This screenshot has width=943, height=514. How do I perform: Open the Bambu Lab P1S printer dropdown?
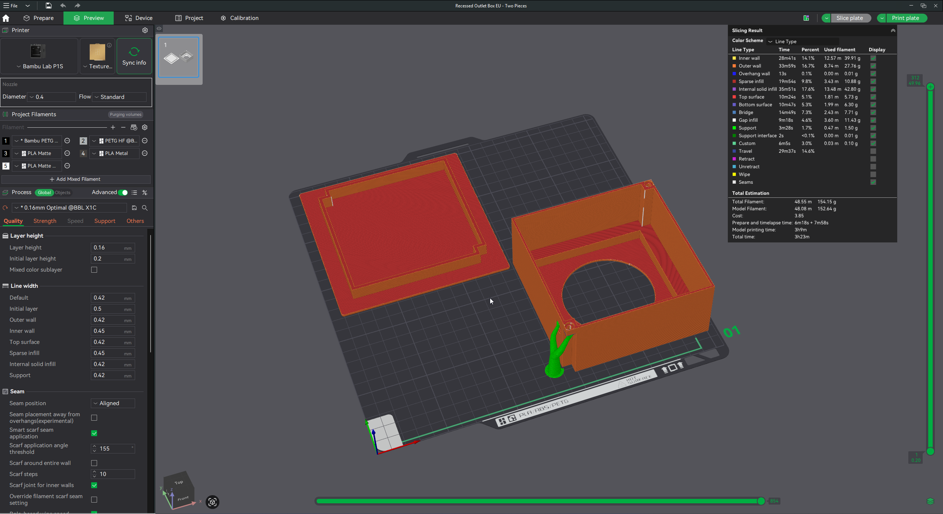pyautogui.click(x=39, y=66)
